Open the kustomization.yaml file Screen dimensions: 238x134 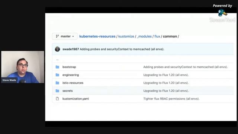[76, 99]
